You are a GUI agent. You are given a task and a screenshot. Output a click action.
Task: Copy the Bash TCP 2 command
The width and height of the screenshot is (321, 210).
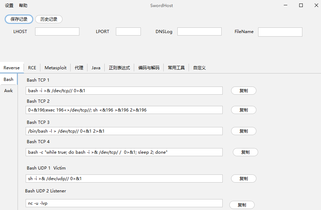(244, 110)
